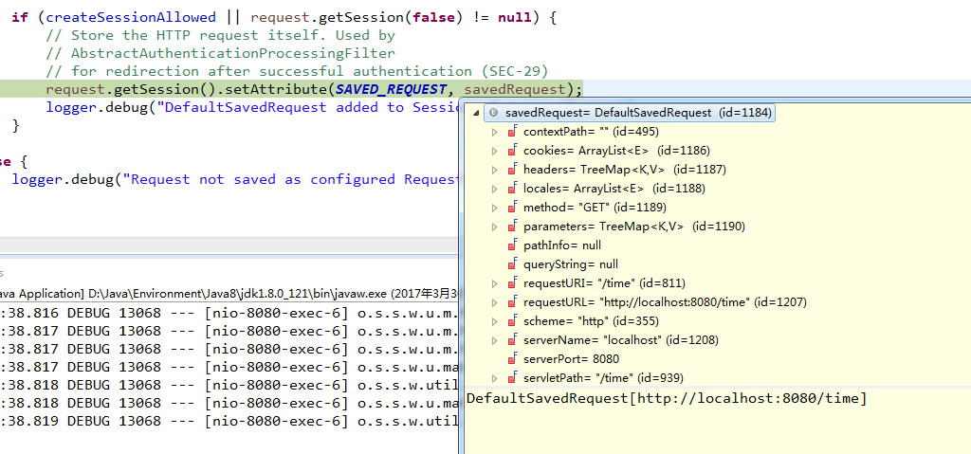The width and height of the screenshot is (971, 454).
Task: Click the logger.debug "DefaultSavedRequest added" line
Action: pyautogui.click(x=252, y=107)
